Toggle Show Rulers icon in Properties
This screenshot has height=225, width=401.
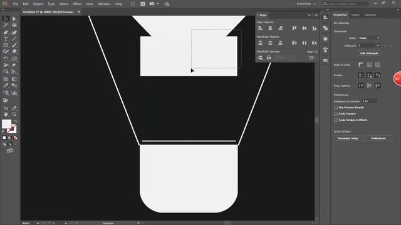pyautogui.click(x=361, y=64)
